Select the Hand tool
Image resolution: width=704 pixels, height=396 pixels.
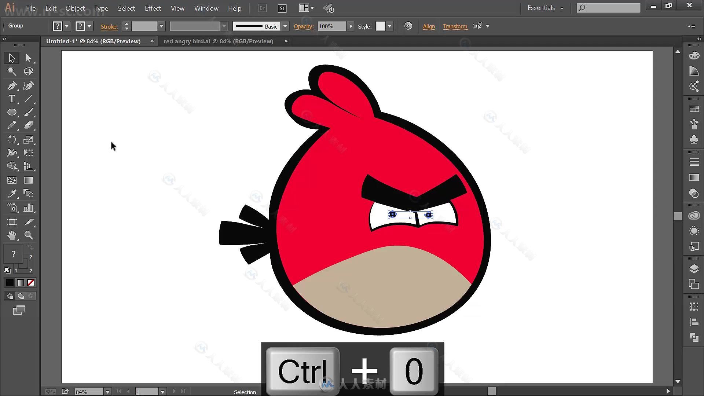coord(12,235)
